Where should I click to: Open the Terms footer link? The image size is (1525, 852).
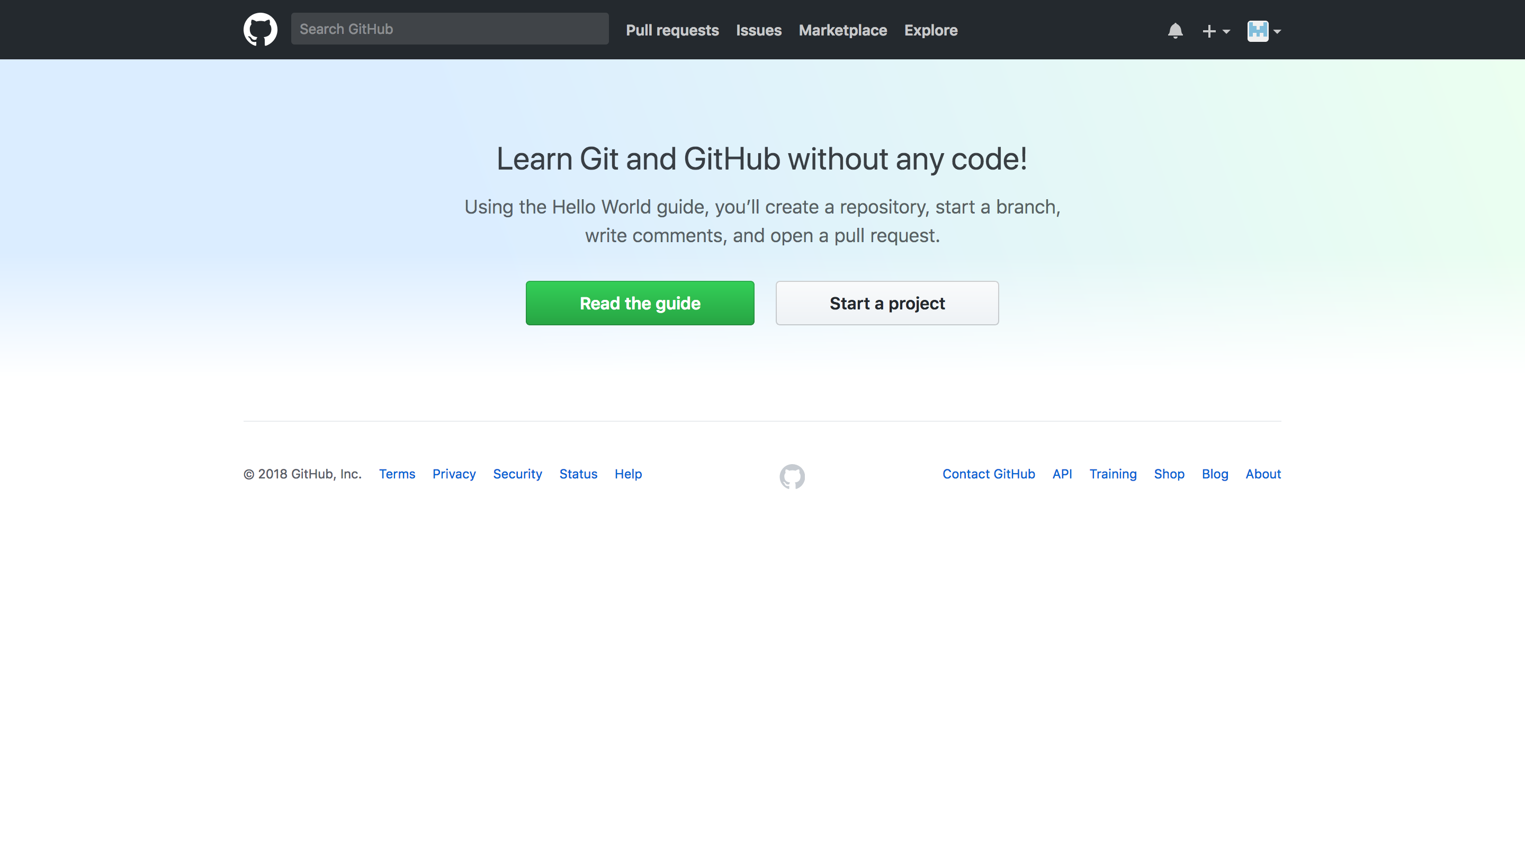click(397, 474)
